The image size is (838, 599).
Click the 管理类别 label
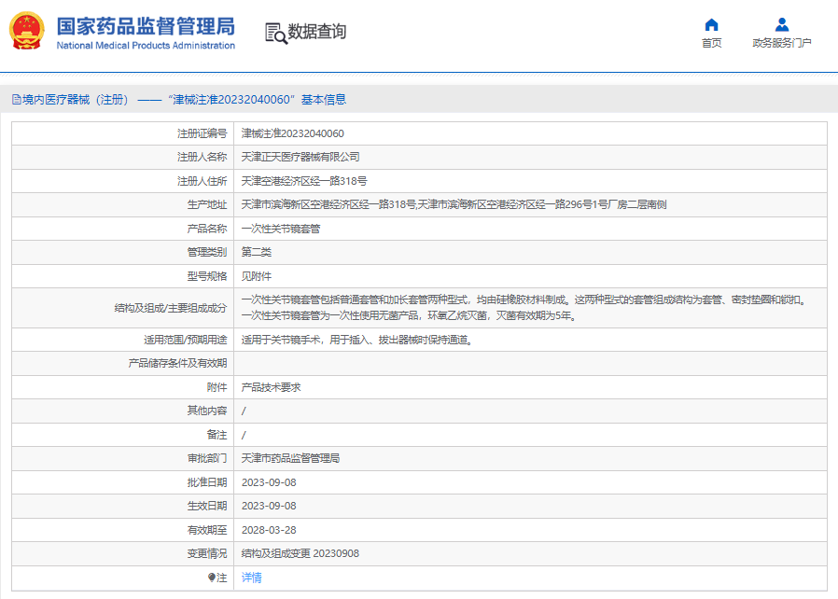coord(207,252)
